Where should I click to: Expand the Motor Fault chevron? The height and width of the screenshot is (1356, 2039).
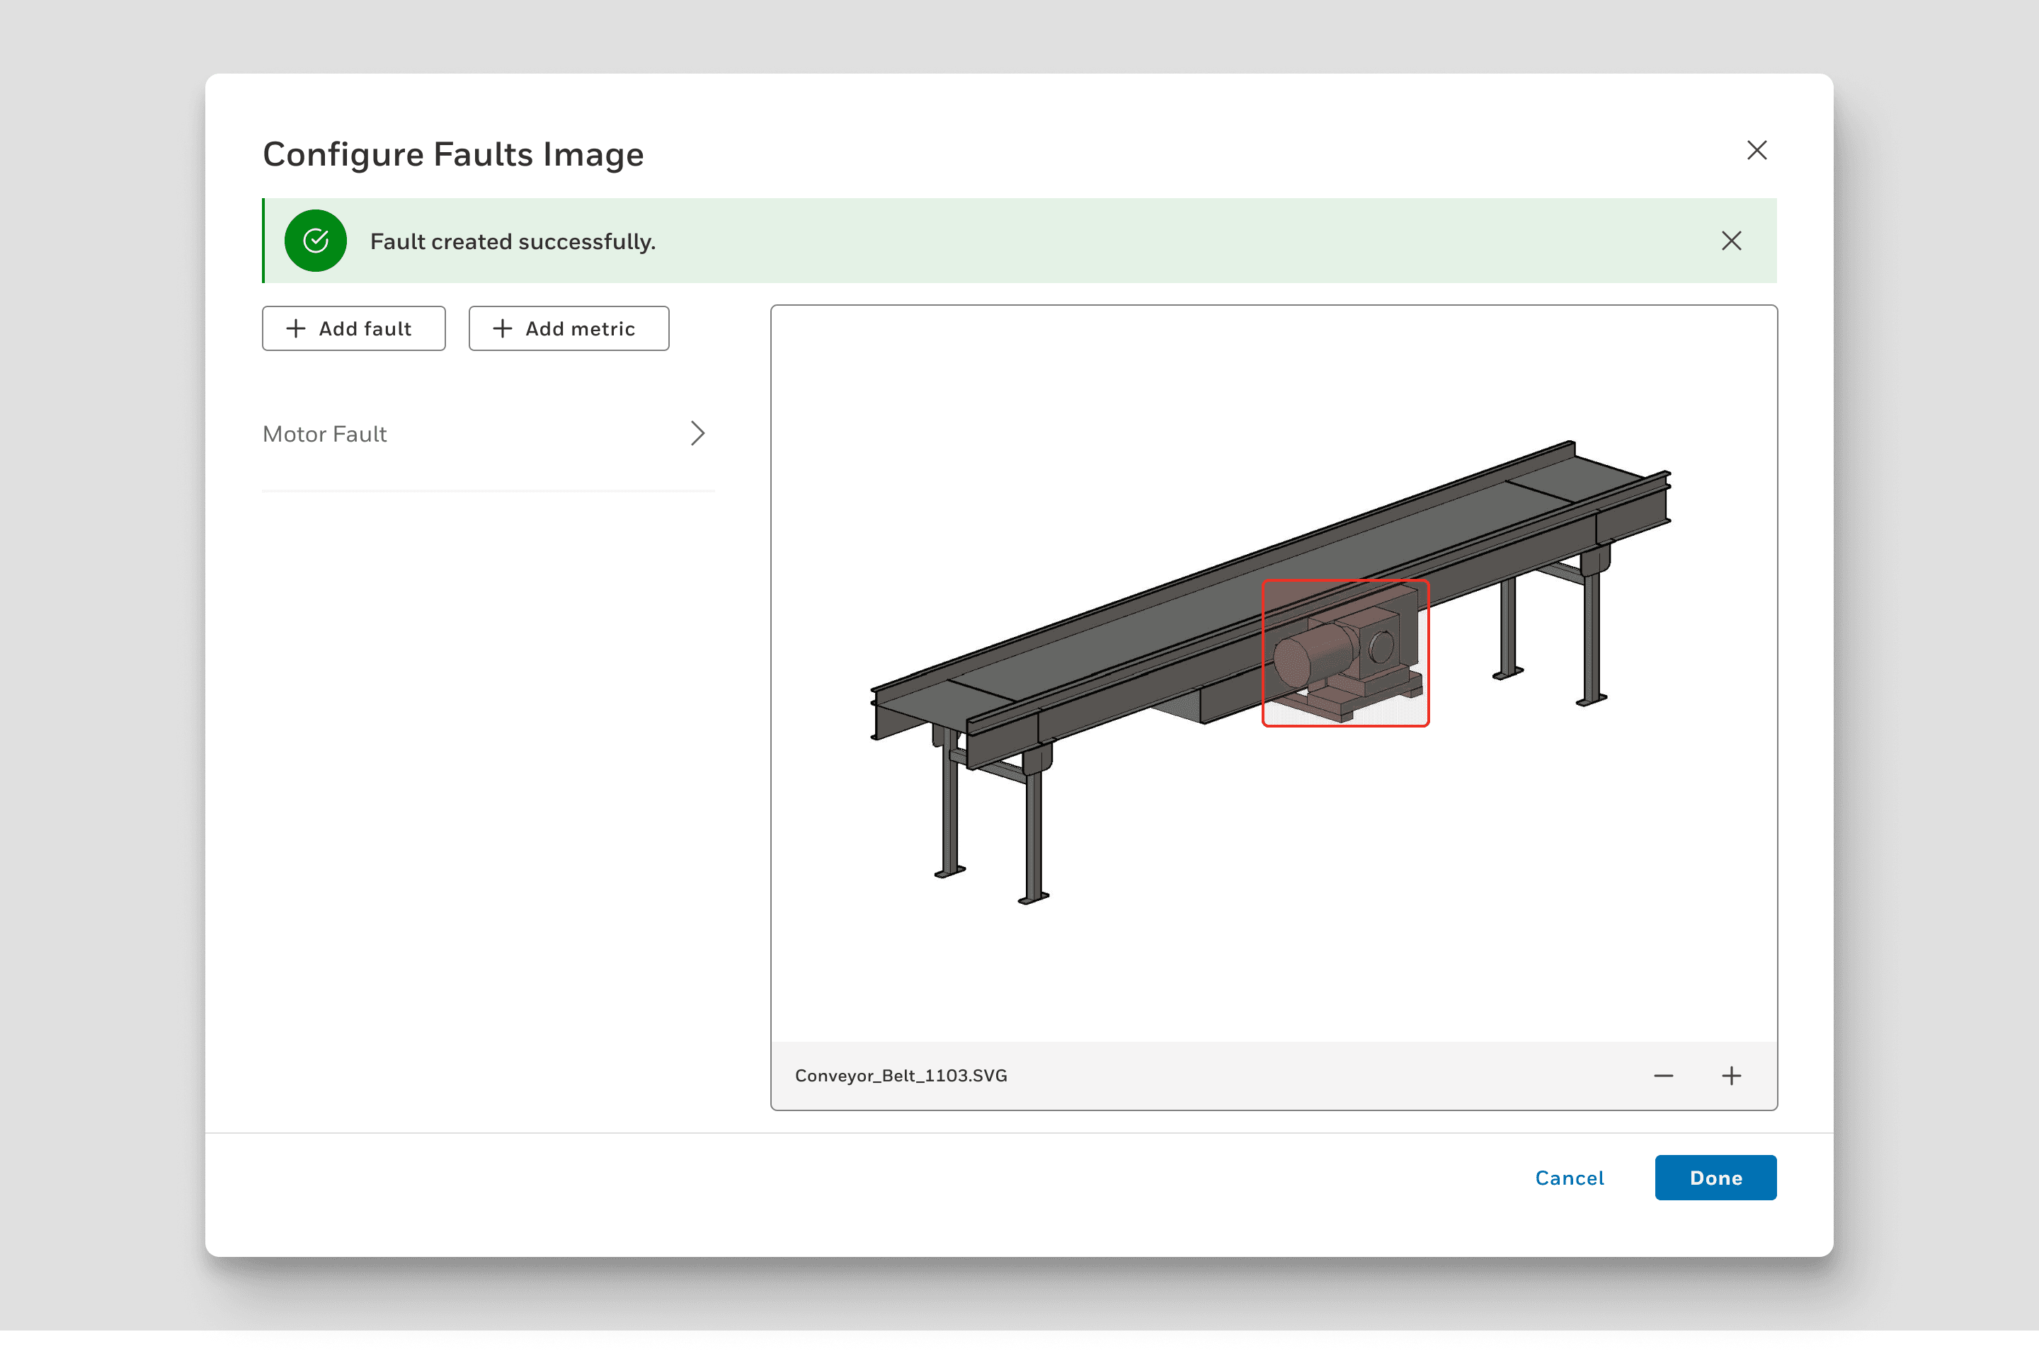698,433
